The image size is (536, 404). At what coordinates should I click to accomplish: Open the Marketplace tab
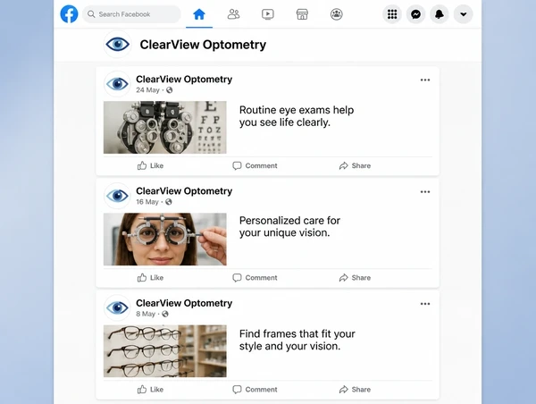pos(302,14)
